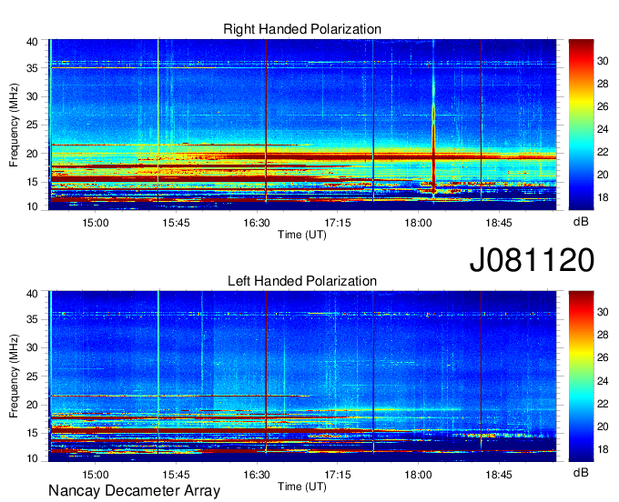Image resolution: width=619 pixels, height=502 pixels.
Task: Click the 17:15 tick on left-handed plot
Action: 338,475
